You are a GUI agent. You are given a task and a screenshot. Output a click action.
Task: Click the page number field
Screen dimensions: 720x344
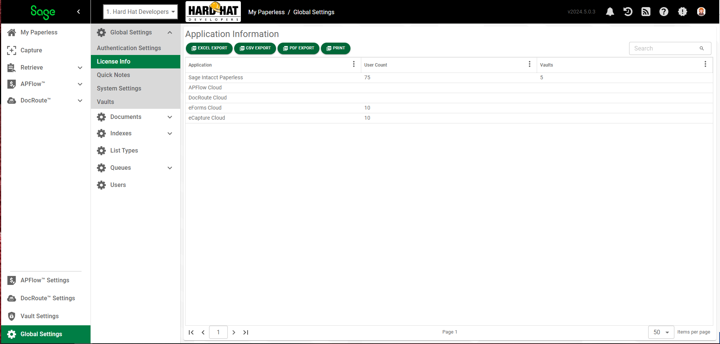(218, 332)
